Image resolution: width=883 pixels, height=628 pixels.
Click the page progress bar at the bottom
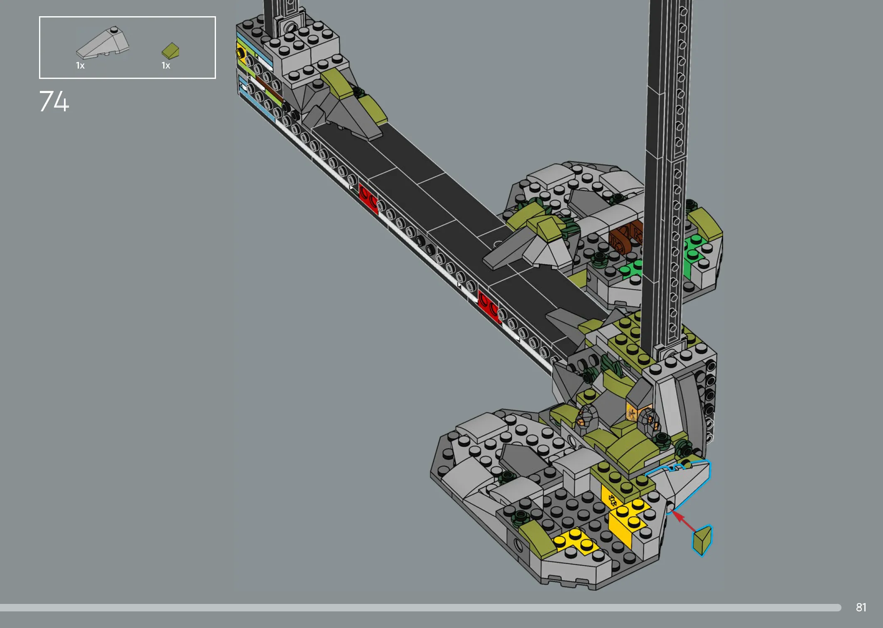coord(420,608)
